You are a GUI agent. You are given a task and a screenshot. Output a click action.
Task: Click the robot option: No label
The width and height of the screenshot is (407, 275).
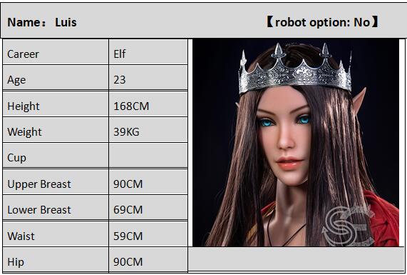pyautogui.click(x=322, y=22)
